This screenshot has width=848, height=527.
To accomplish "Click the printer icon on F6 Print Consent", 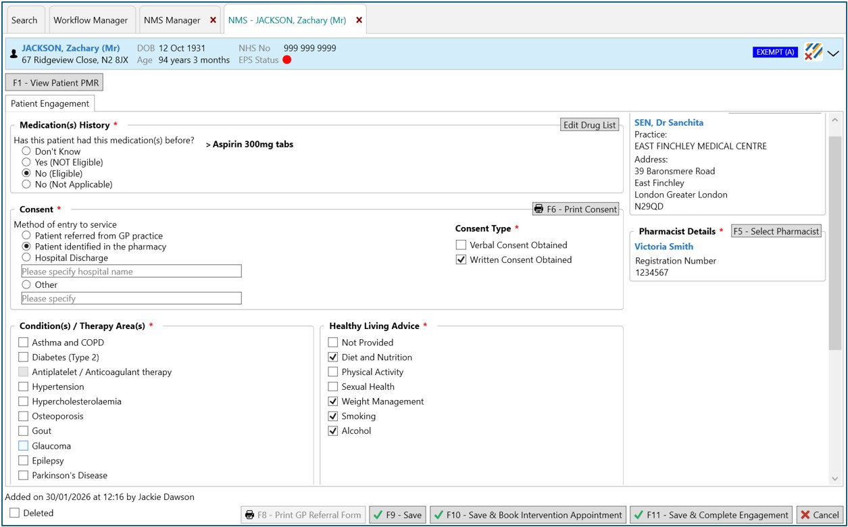I will [x=539, y=209].
